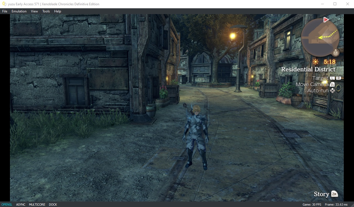354x207 pixels.
Task: Click the L button icon next to Target
Action: pos(332,78)
